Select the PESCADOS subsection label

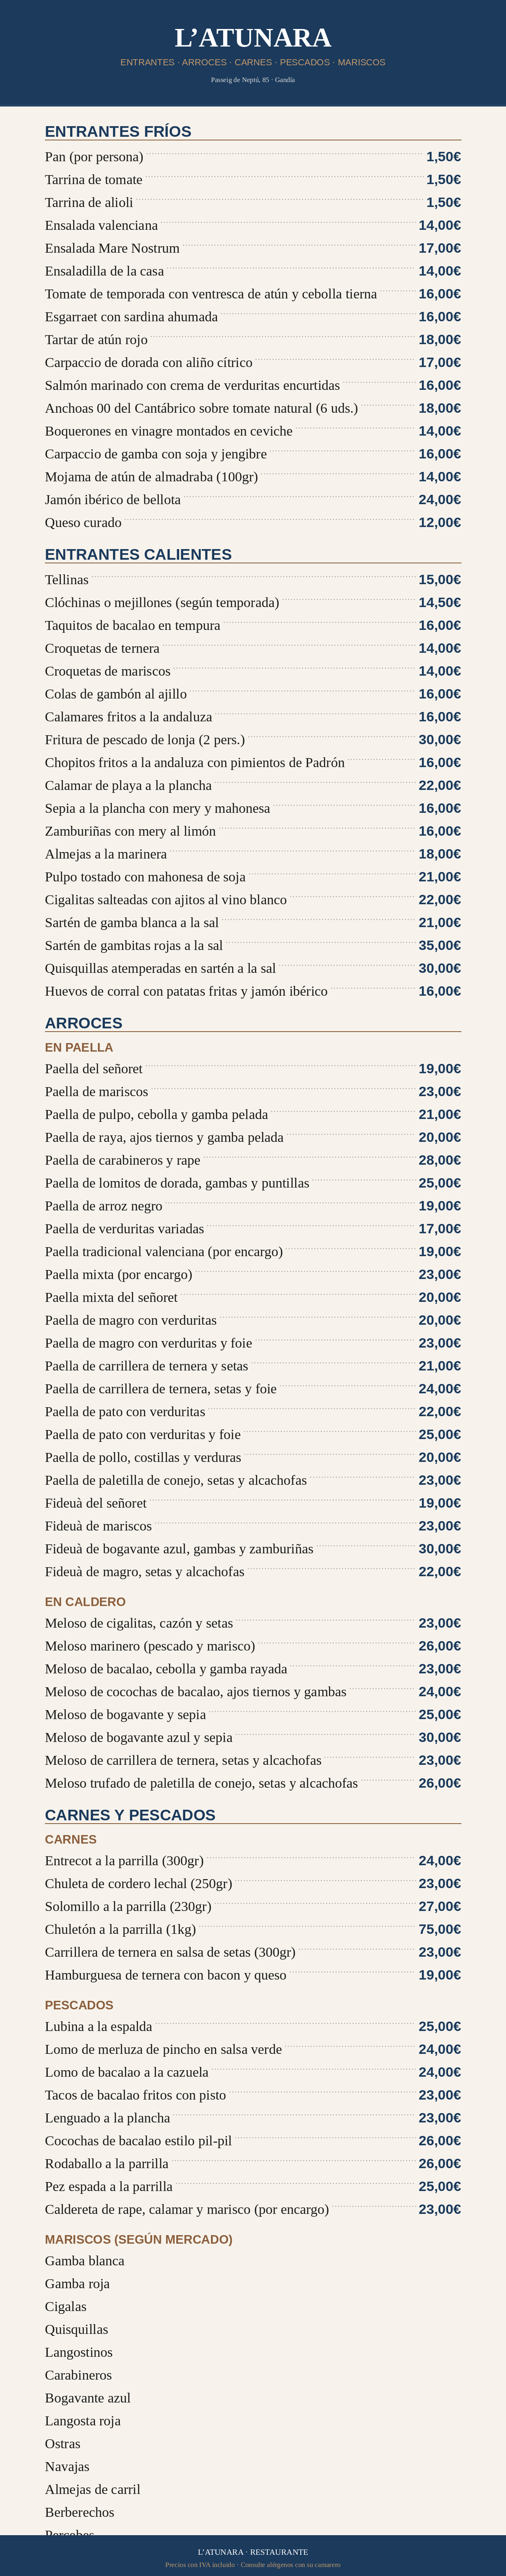click(79, 2005)
